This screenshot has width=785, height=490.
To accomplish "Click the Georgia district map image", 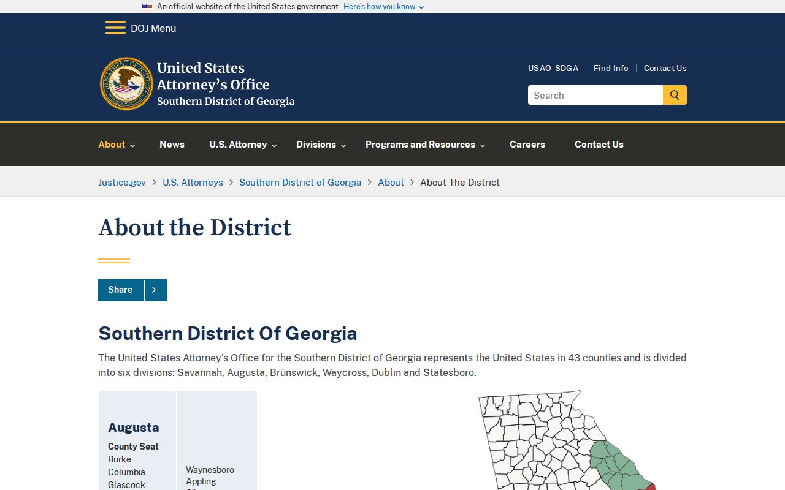I will 568,440.
